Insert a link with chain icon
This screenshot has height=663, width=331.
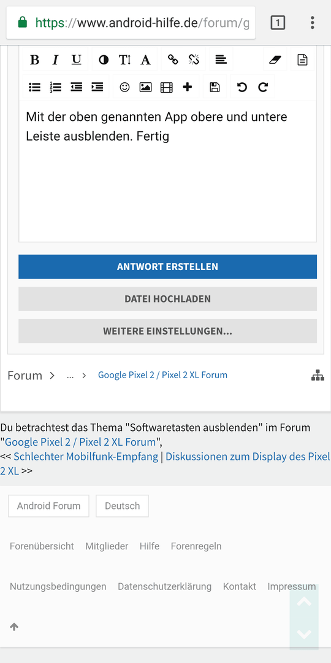tap(173, 60)
